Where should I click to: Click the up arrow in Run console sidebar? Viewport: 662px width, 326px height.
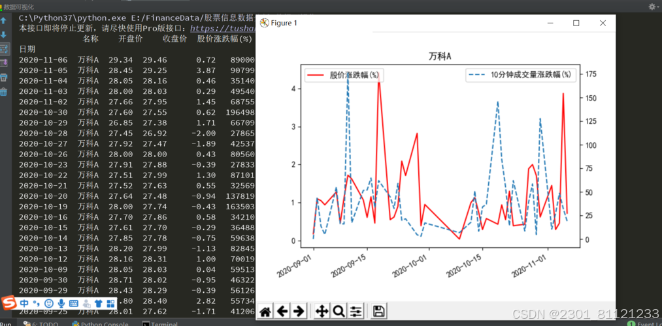click(4, 21)
